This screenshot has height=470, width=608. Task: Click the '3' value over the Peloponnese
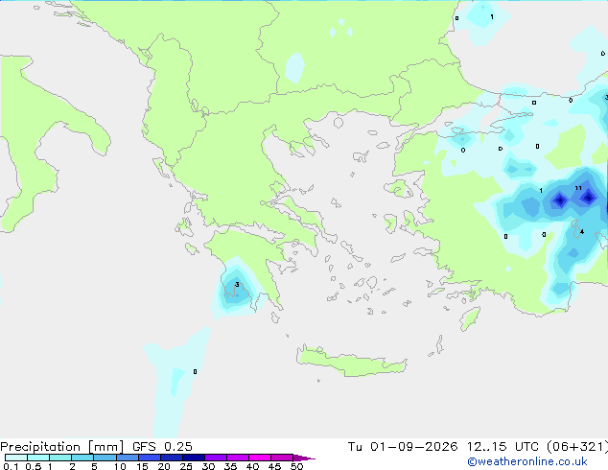tap(237, 285)
